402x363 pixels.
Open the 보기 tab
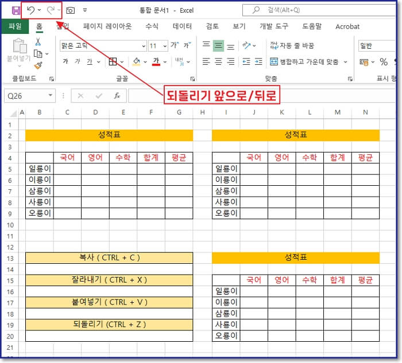239,26
